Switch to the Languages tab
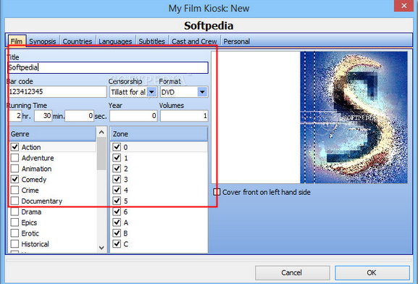 [115, 41]
